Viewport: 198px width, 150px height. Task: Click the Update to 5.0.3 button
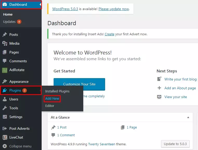coord(175,144)
